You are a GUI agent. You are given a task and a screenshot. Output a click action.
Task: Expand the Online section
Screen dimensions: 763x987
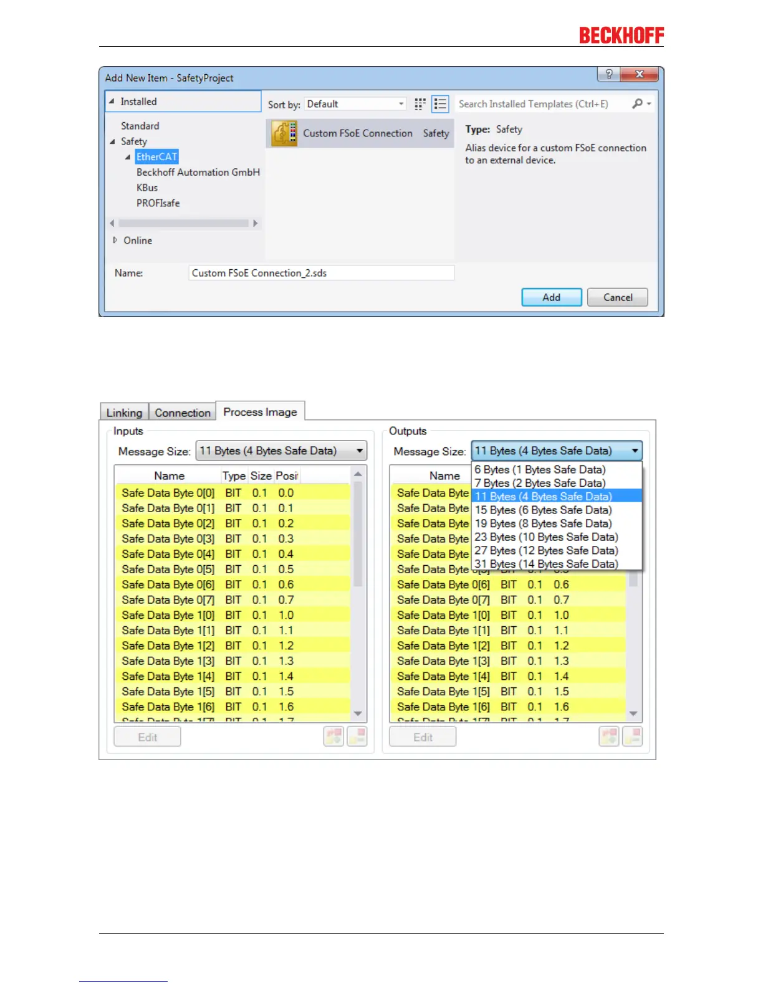click(115, 240)
